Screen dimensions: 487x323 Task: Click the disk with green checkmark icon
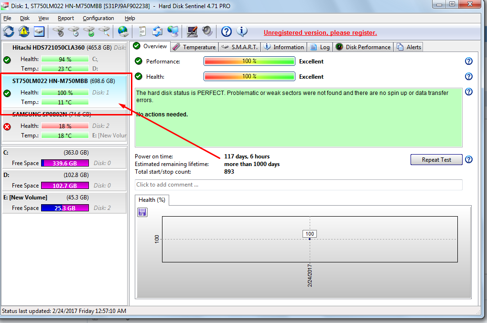(89, 31)
